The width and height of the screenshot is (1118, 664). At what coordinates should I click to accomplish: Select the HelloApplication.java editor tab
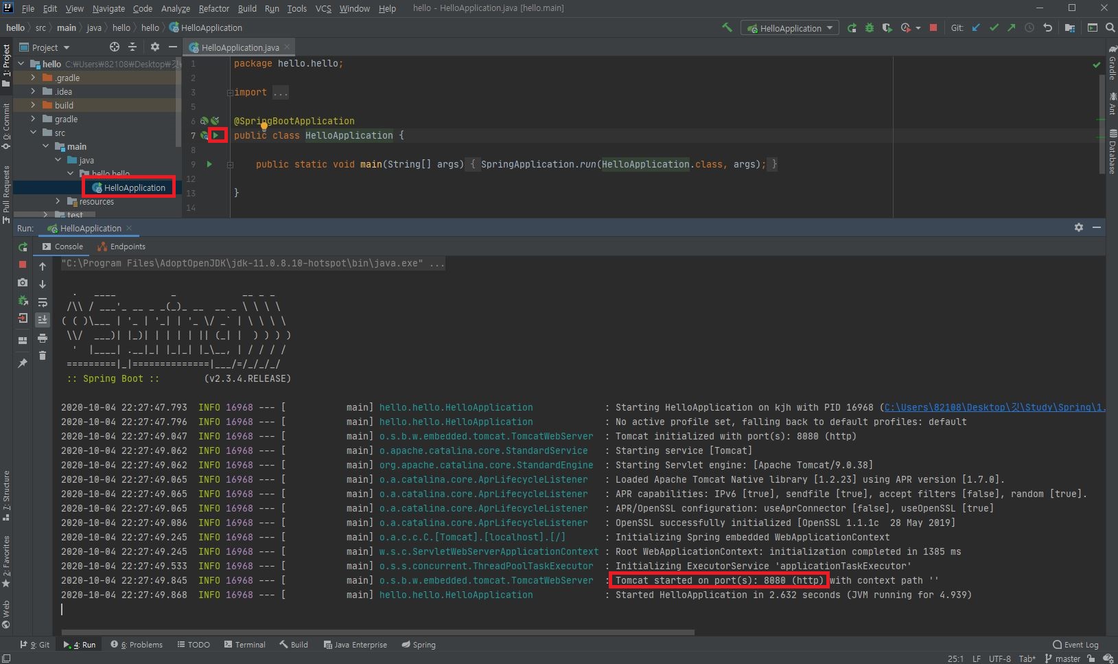[x=240, y=47]
